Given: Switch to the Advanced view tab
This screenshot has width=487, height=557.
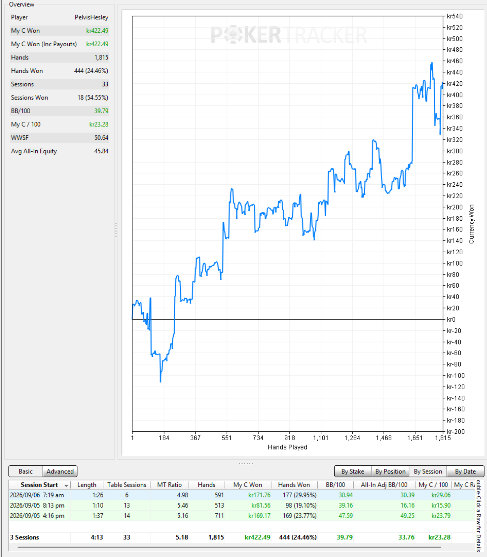Looking at the screenshot, I should pyautogui.click(x=60, y=471).
